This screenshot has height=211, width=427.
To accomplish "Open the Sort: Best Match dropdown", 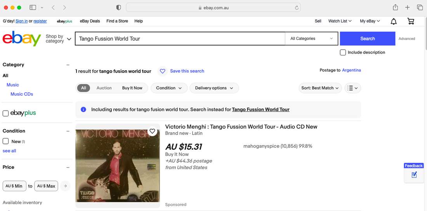I will (x=320, y=88).
